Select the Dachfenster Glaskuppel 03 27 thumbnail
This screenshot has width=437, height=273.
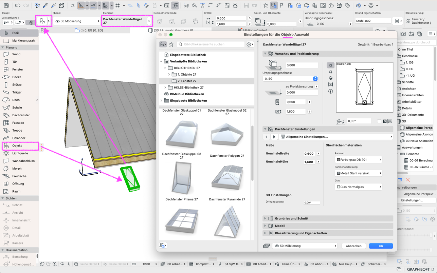tap(182, 134)
